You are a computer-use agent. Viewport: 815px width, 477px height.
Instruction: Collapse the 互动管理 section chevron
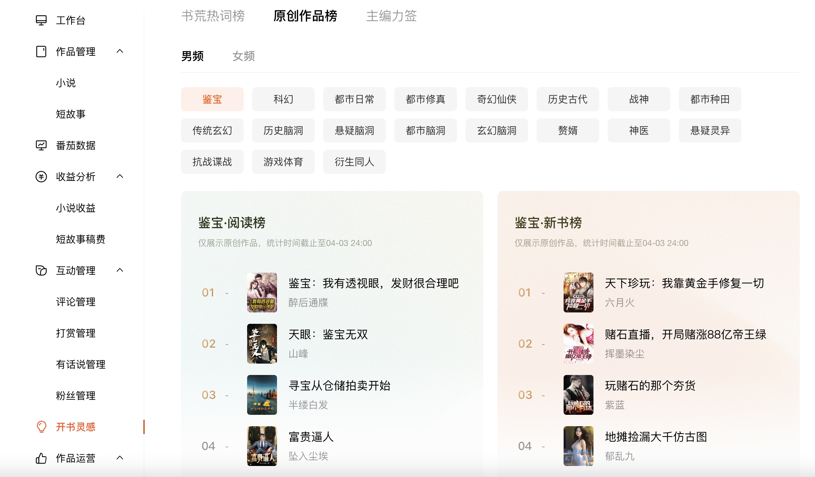120,270
